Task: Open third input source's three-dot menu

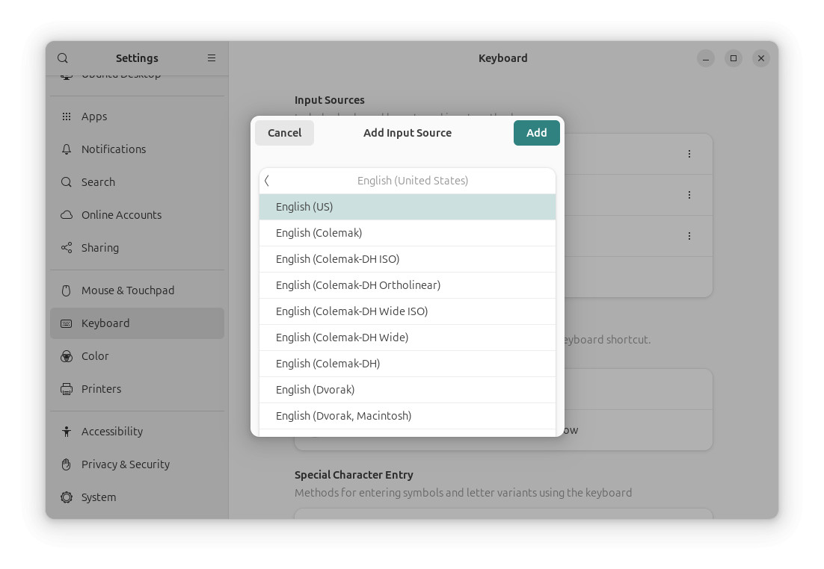Action: coord(689,236)
